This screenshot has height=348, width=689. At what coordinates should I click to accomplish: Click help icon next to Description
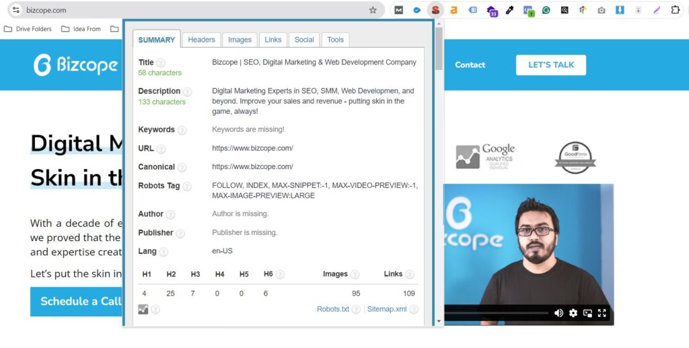(x=187, y=92)
